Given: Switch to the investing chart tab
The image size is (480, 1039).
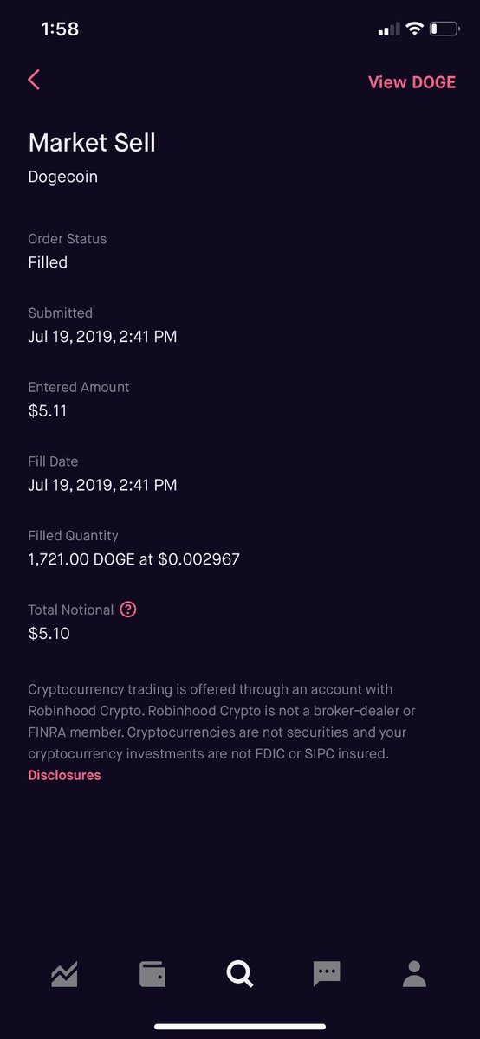Looking at the screenshot, I should pos(64,974).
